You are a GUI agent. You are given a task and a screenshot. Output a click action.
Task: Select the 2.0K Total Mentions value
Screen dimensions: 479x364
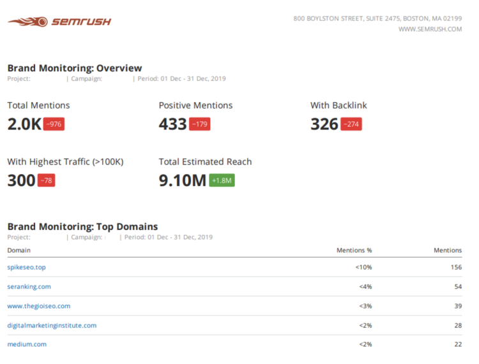coord(24,124)
